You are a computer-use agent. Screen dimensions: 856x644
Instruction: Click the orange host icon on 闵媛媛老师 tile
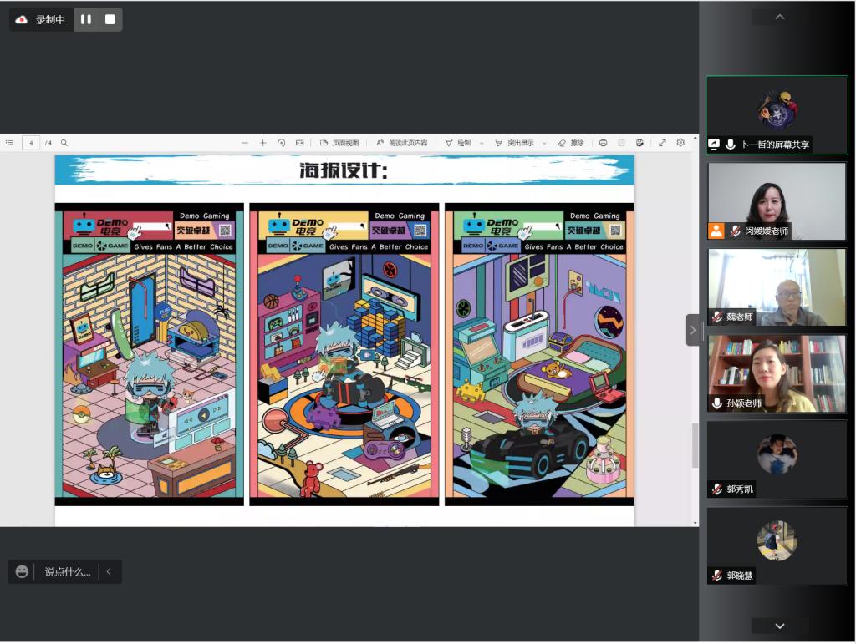[716, 231]
